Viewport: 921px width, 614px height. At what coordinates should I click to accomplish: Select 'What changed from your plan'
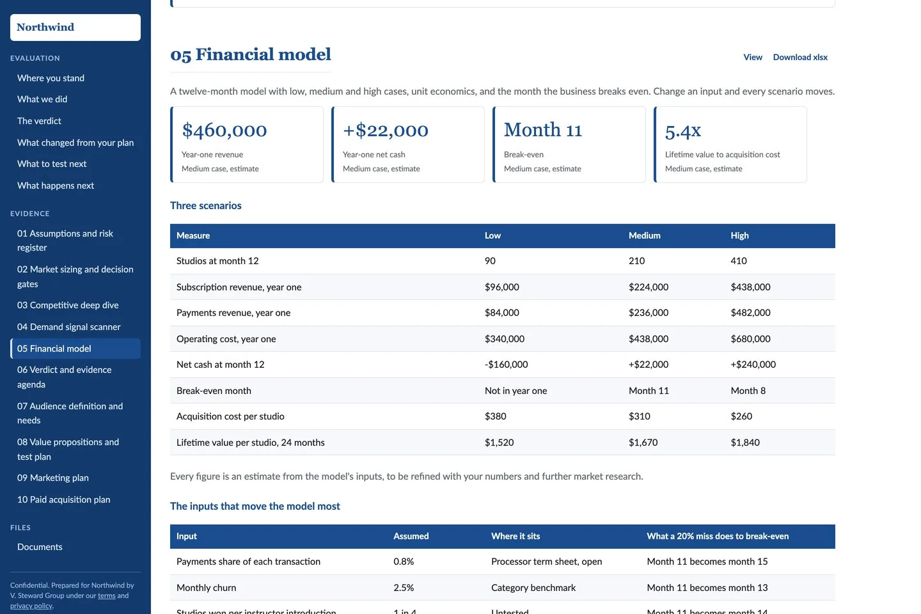pyautogui.click(x=75, y=143)
